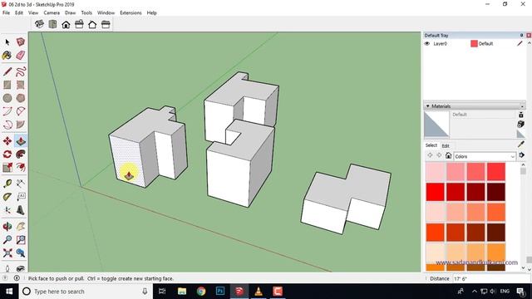Select the Rotate tool
The width and height of the screenshot is (532, 299).
point(7,154)
